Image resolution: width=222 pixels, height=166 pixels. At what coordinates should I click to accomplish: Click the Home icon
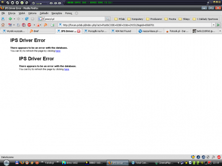(3, 25)
